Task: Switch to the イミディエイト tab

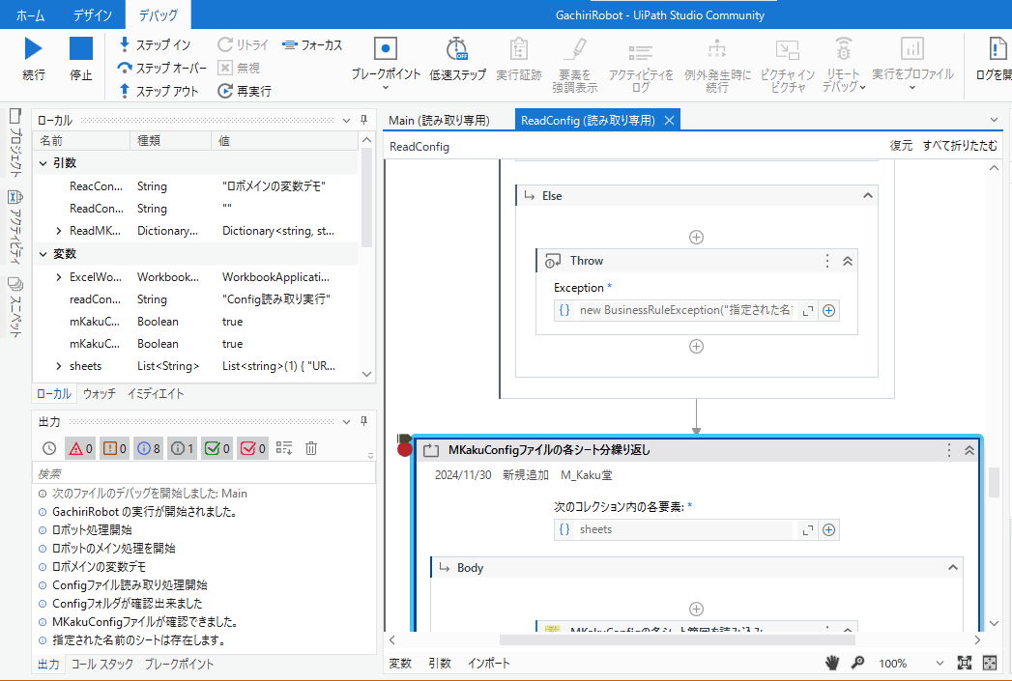Action: [x=156, y=393]
